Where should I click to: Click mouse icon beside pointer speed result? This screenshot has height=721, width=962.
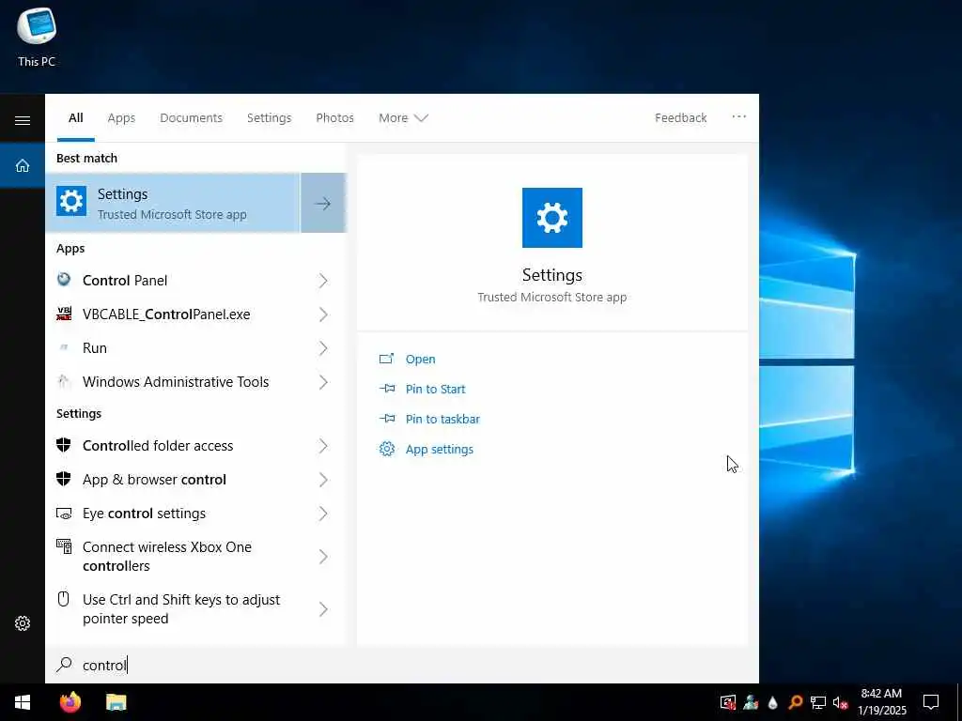point(63,598)
